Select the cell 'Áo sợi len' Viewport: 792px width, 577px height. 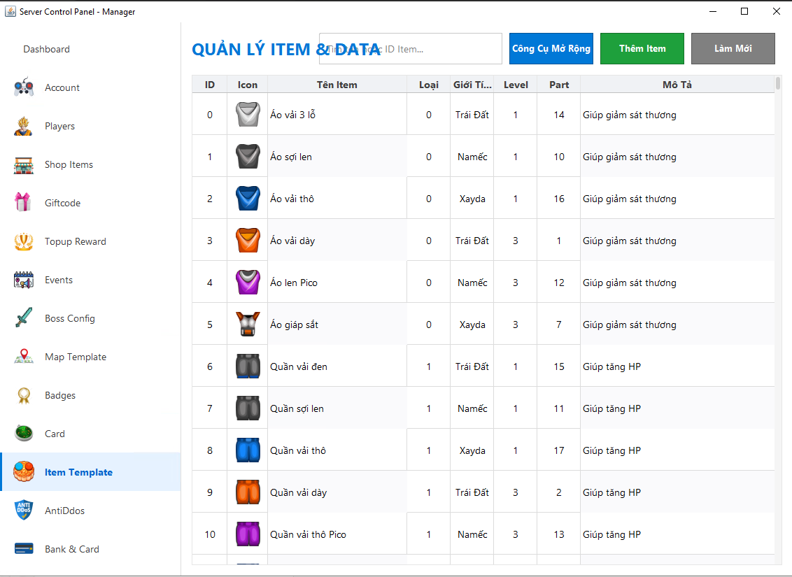337,156
